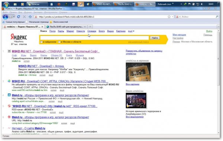Click the scrollbar down arrow
The image size is (223, 141).
point(219,133)
